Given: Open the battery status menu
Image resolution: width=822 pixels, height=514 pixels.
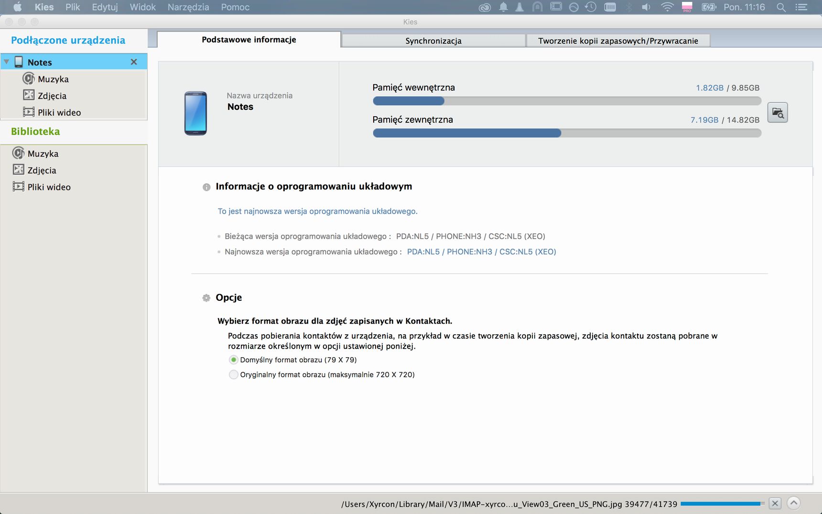Looking at the screenshot, I should point(709,7).
